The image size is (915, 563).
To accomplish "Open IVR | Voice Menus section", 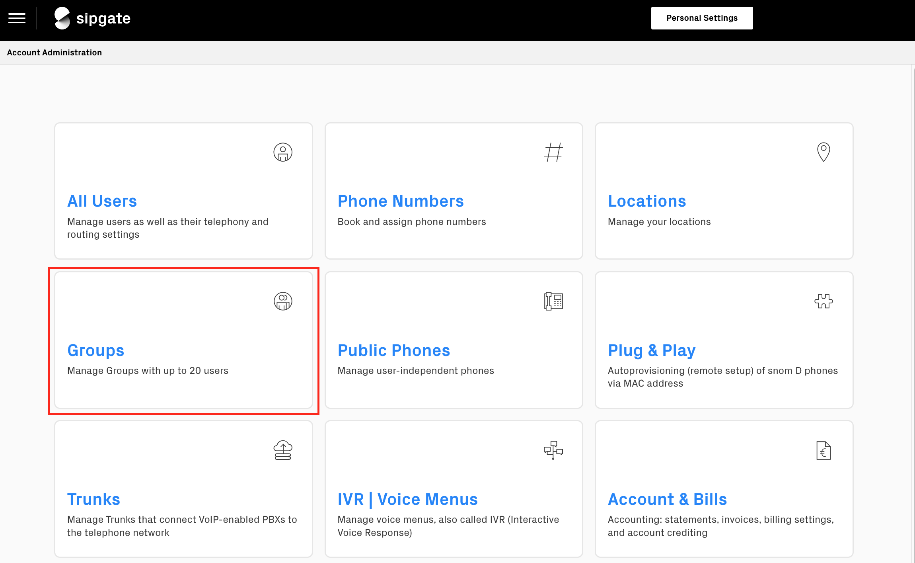I will 407,499.
